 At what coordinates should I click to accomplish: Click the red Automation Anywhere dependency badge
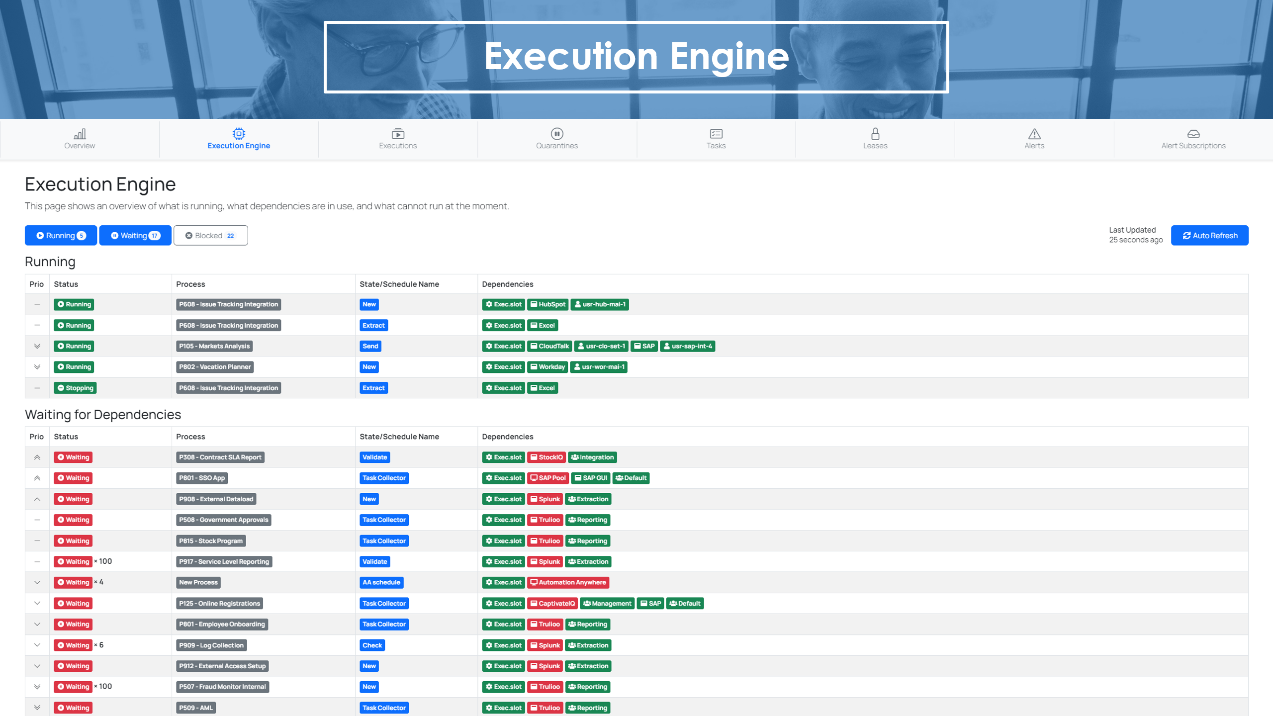(x=568, y=582)
